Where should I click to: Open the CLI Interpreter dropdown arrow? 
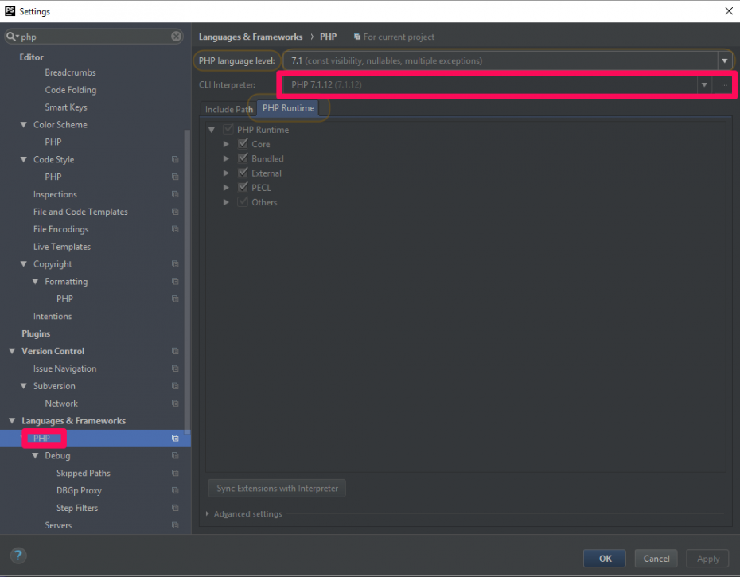coord(704,85)
